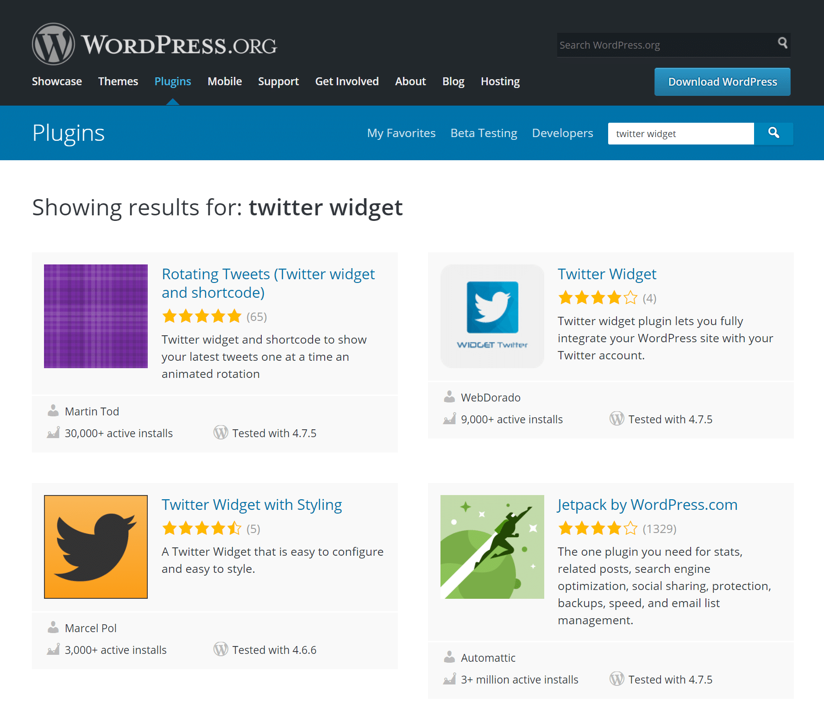The height and width of the screenshot is (709, 824).
Task: Click the active installs icon for Twitter Widget
Action: click(449, 419)
